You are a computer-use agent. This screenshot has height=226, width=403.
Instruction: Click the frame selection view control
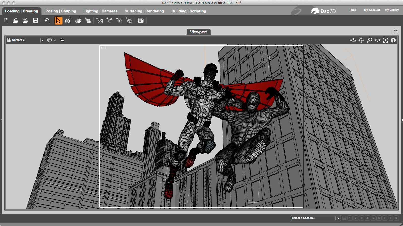(385, 40)
